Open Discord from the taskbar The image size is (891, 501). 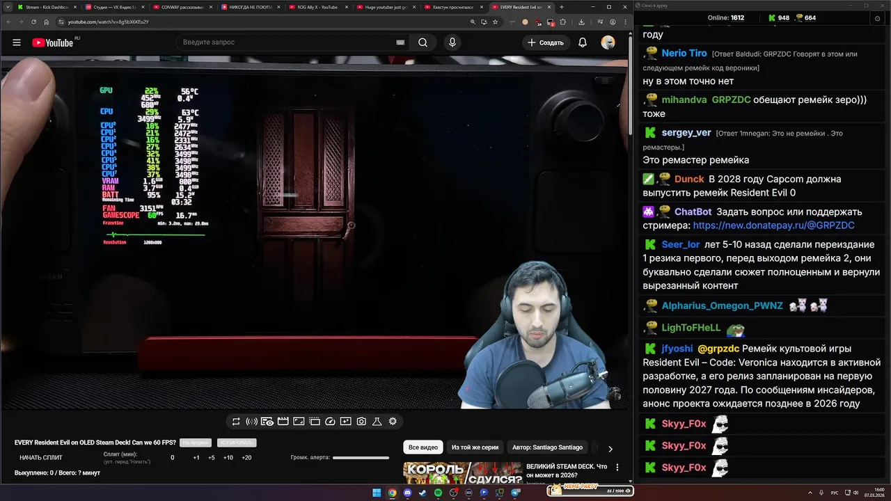pyautogui.click(x=407, y=493)
